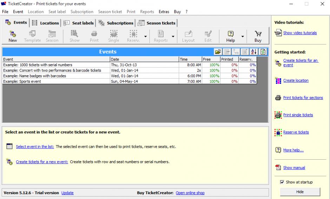The image size is (330, 199).
Task: Open the ? help menu
Action: pos(186,12)
